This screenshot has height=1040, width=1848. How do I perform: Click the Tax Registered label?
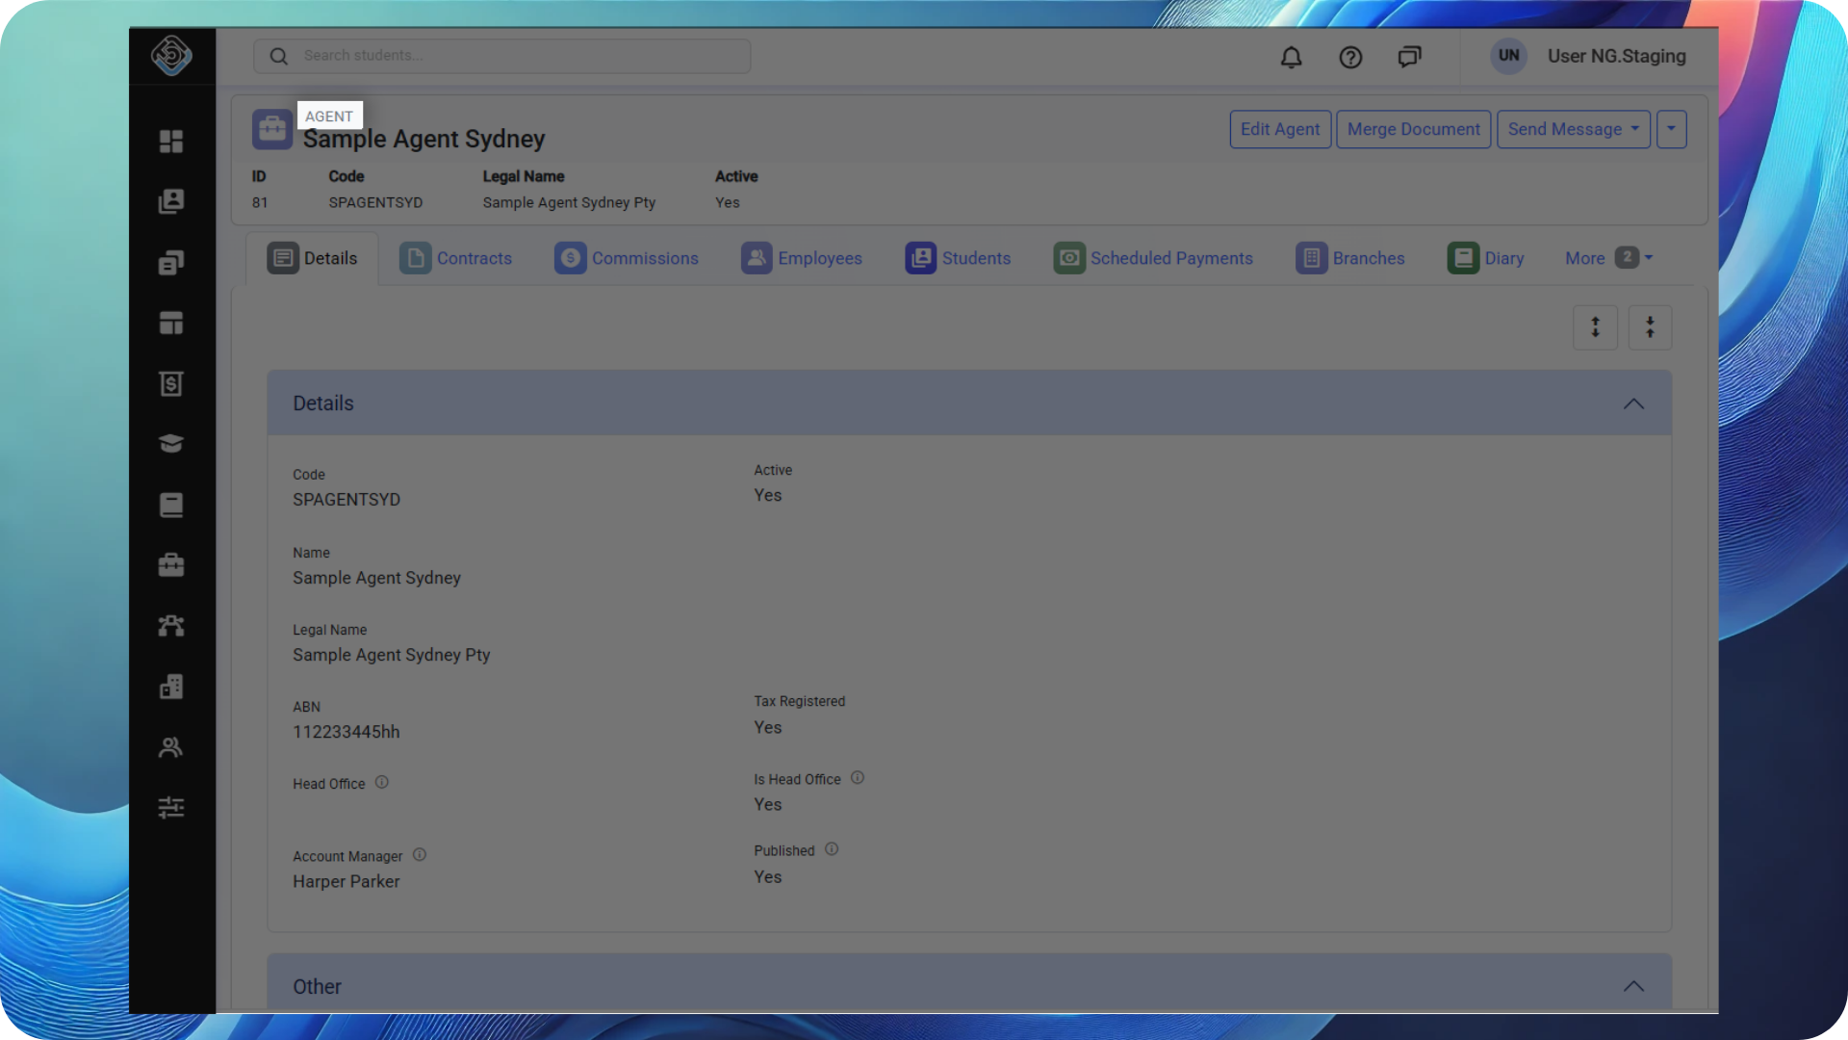pyautogui.click(x=800, y=701)
